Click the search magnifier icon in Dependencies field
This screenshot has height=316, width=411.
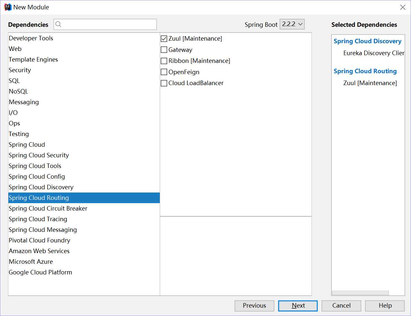click(x=59, y=24)
